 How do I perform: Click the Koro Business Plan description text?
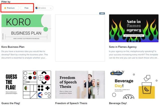(x=25, y=54)
